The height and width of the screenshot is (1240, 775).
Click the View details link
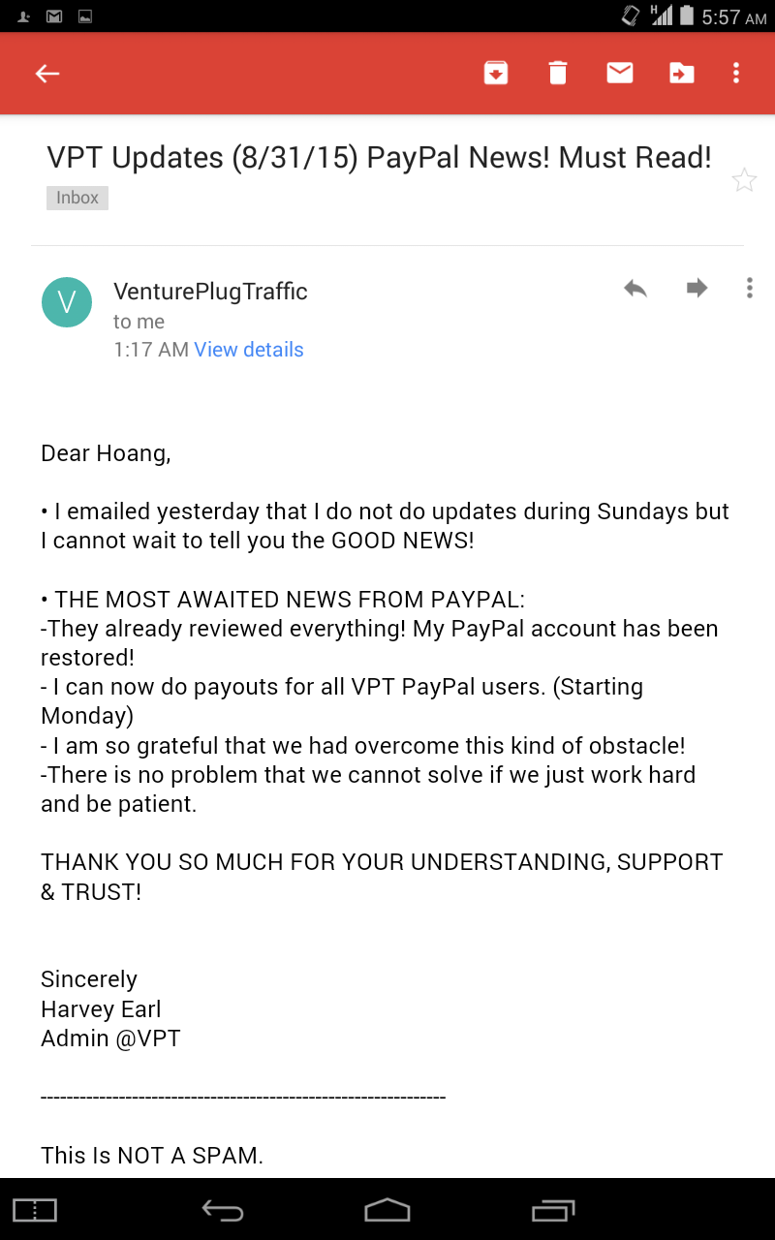249,350
